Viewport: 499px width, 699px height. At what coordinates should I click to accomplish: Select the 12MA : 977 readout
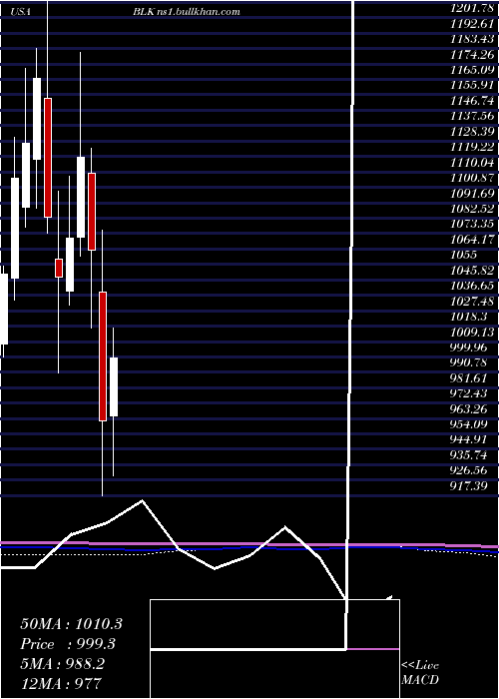click(x=61, y=683)
